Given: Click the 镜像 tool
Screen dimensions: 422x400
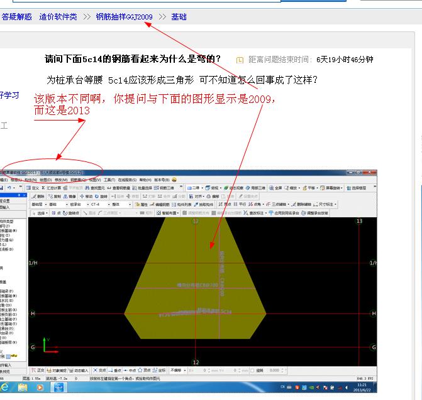Looking at the screenshot, I should 70,197.
